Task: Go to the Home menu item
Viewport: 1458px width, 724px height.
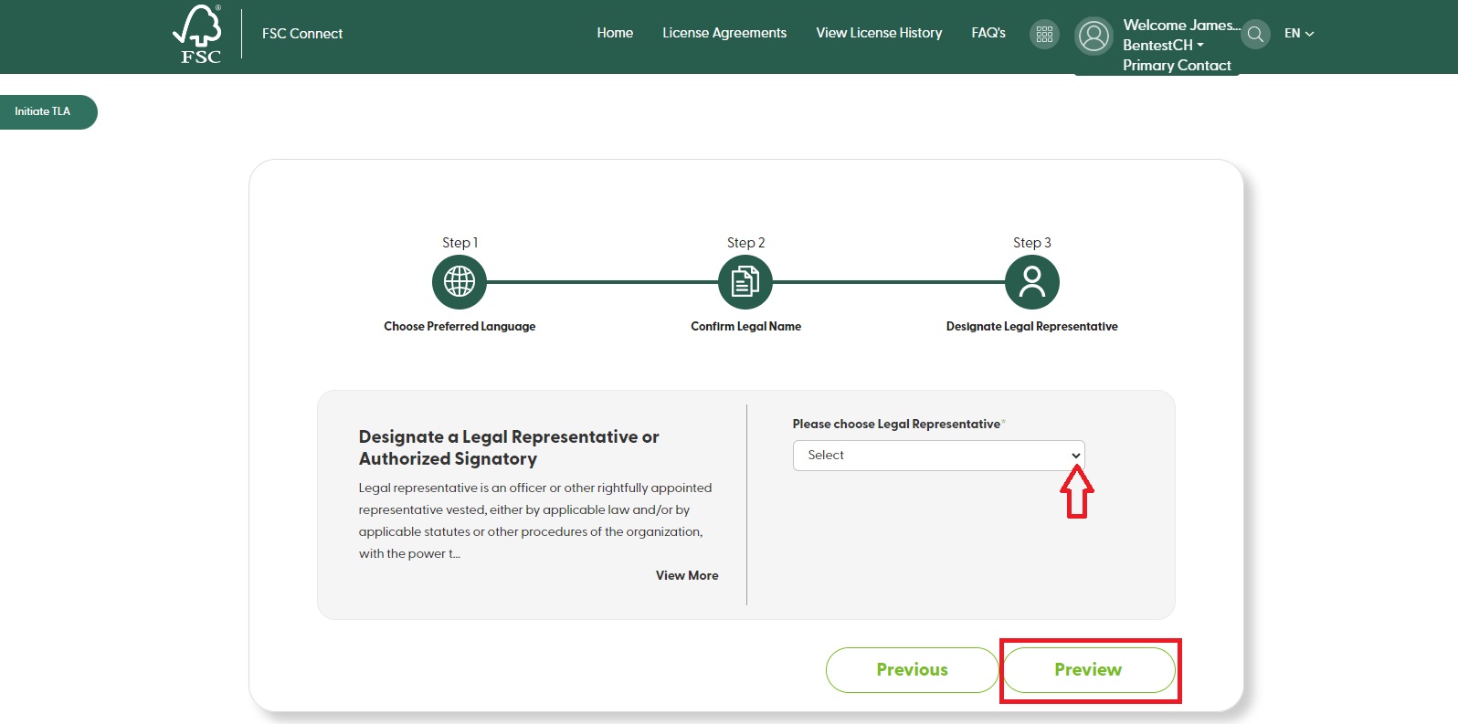Action: (x=615, y=33)
